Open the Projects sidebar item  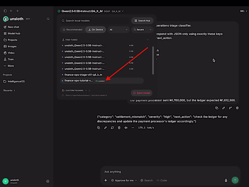(10, 40)
